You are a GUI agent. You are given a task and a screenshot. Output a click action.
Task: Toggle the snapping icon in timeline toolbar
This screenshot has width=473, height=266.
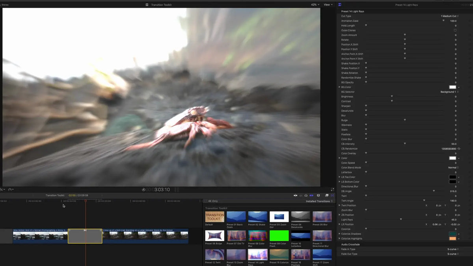(x=311, y=195)
